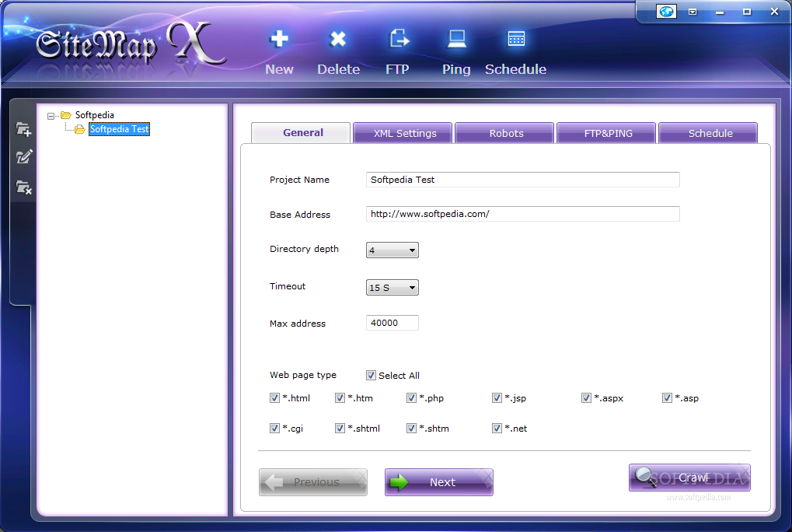Switch to the FTP&PING tab
Screen dimensions: 792x532
606,133
